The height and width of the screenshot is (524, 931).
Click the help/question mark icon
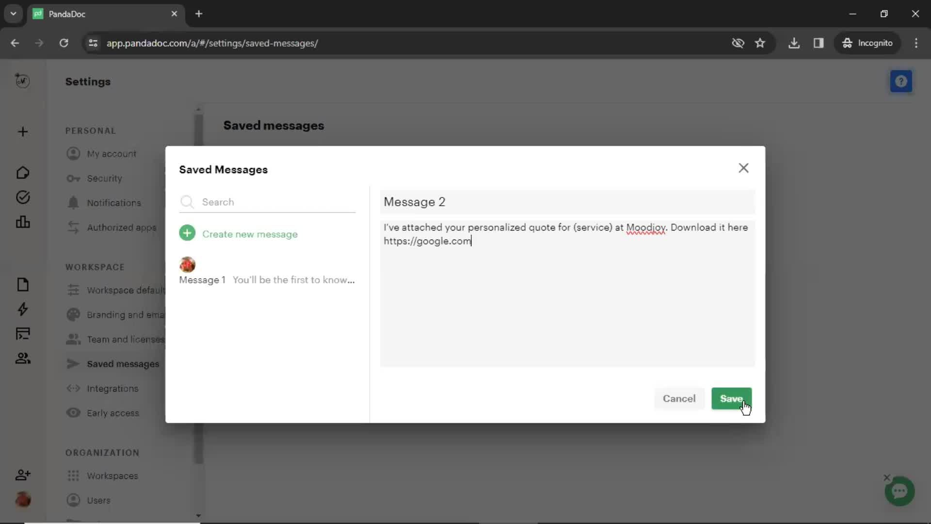(x=901, y=81)
